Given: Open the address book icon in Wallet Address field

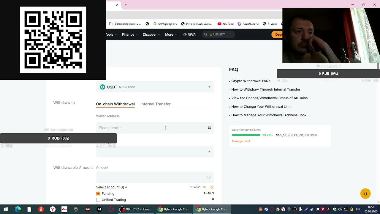Looking at the screenshot, I should pos(210,128).
